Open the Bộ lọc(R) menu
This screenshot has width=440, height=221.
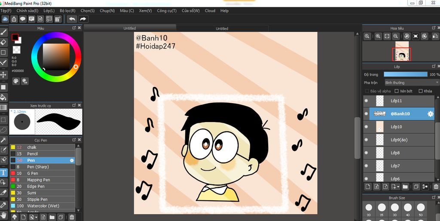coord(67,11)
